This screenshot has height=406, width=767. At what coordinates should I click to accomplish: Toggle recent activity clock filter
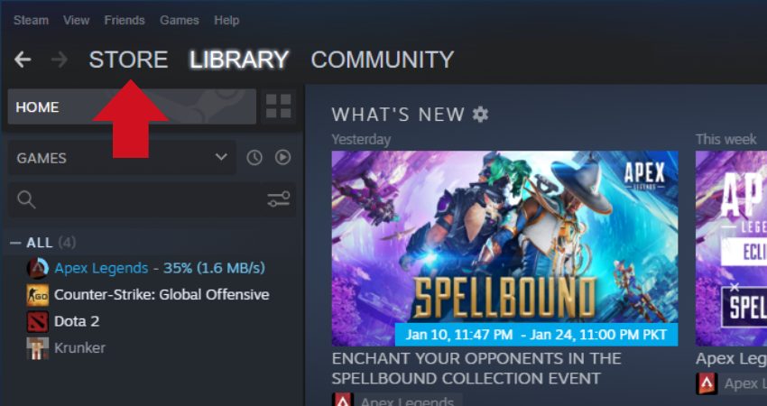(x=254, y=158)
